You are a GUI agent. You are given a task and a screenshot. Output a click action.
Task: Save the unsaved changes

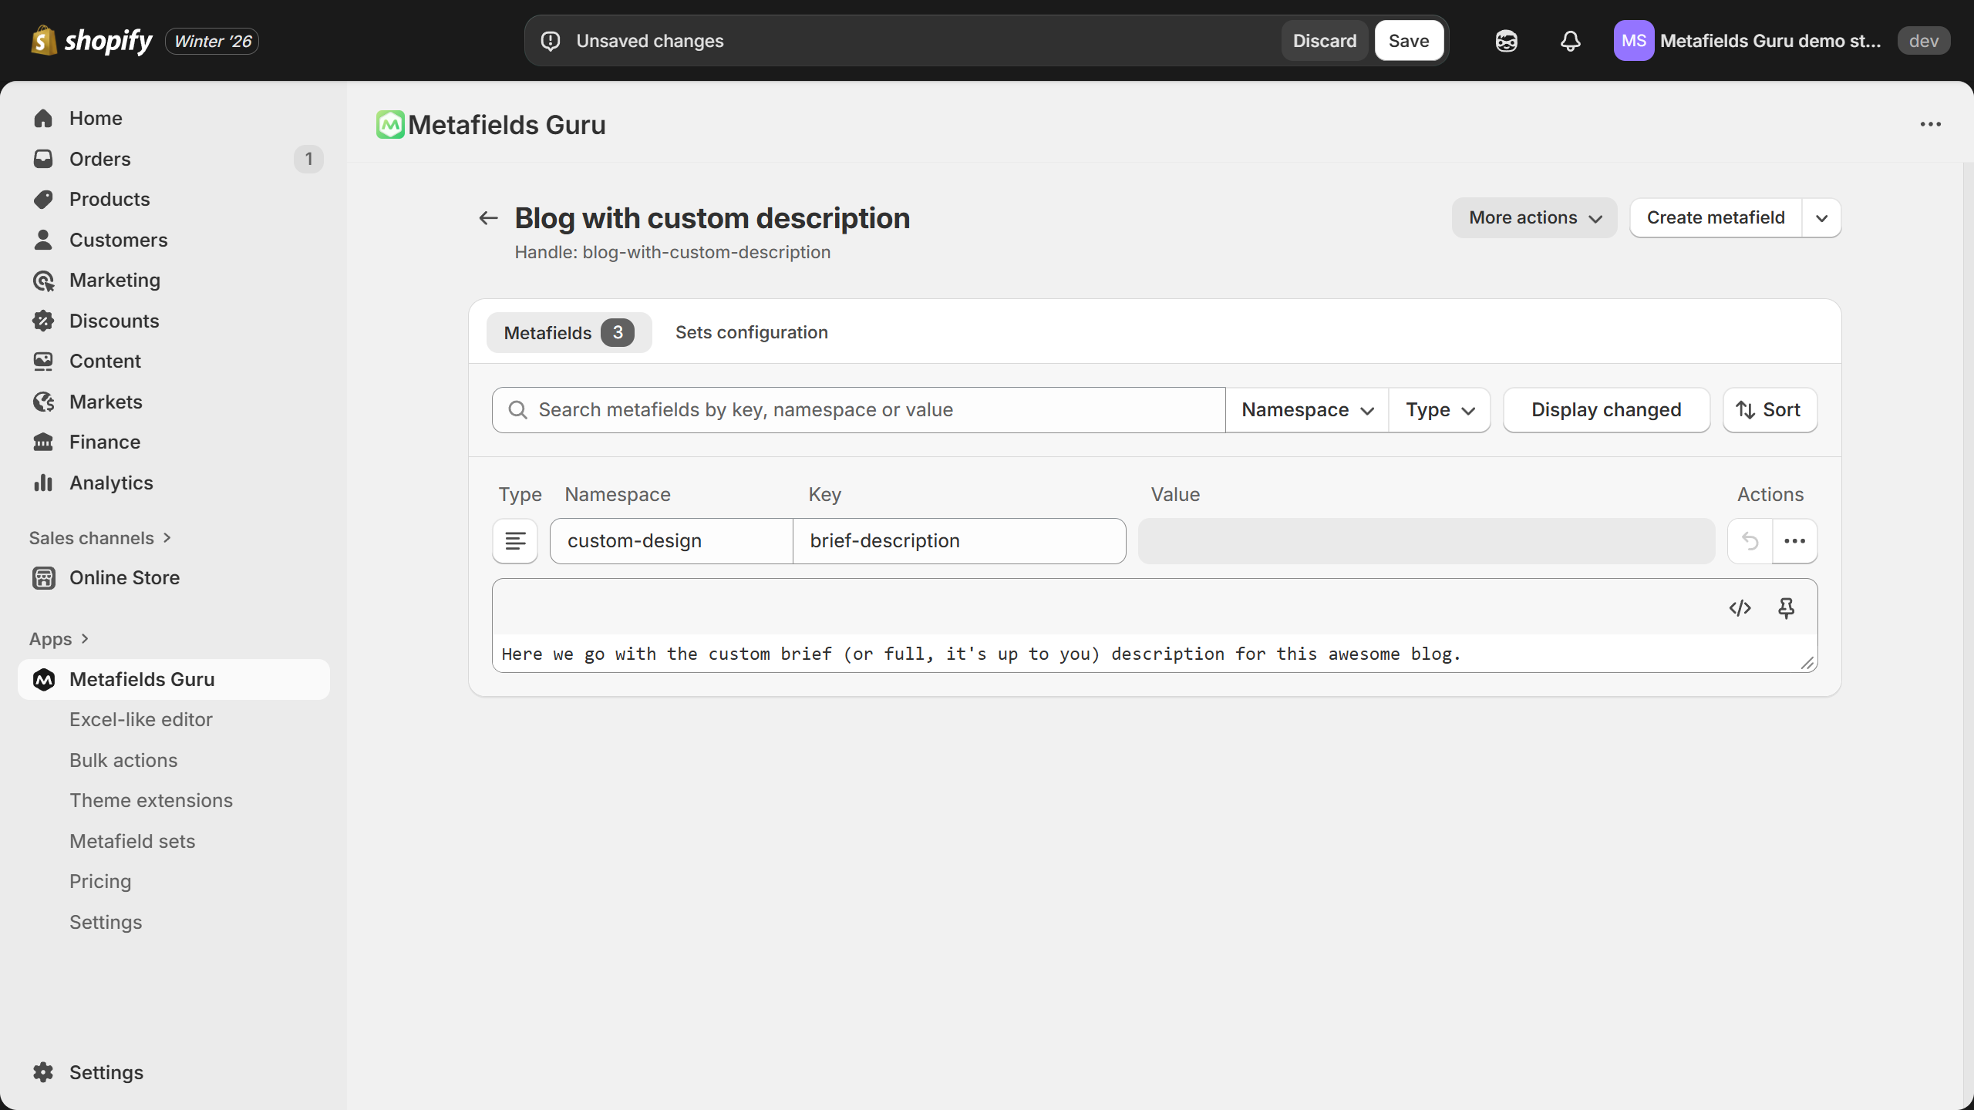[x=1408, y=41]
